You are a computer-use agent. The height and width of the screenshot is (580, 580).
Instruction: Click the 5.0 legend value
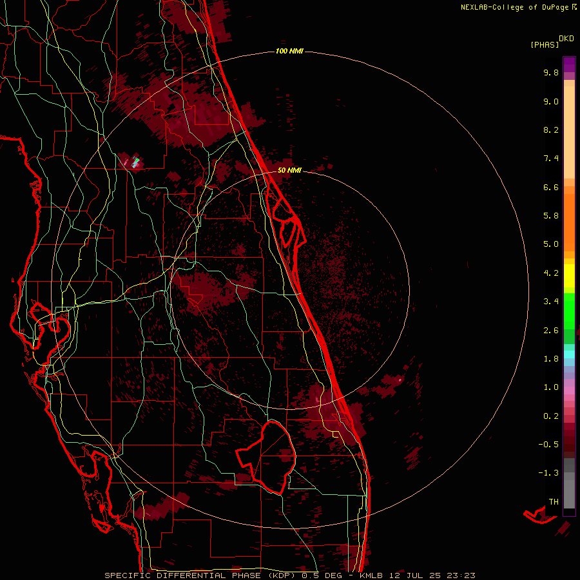[551, 244]
